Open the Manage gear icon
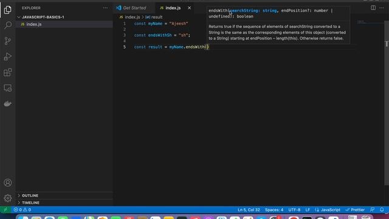Viewport: 389px width, 219px height. click(x=8, y=198)
